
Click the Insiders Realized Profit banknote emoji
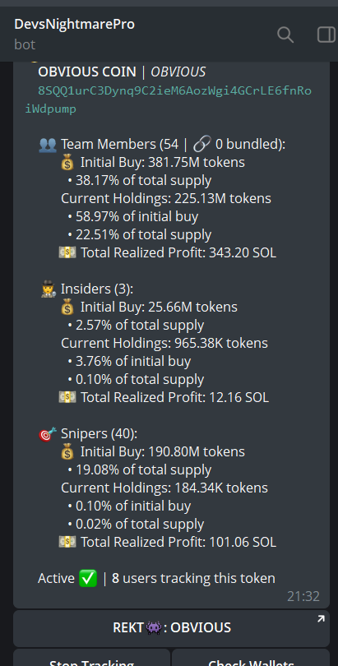[x=67, y=398]
